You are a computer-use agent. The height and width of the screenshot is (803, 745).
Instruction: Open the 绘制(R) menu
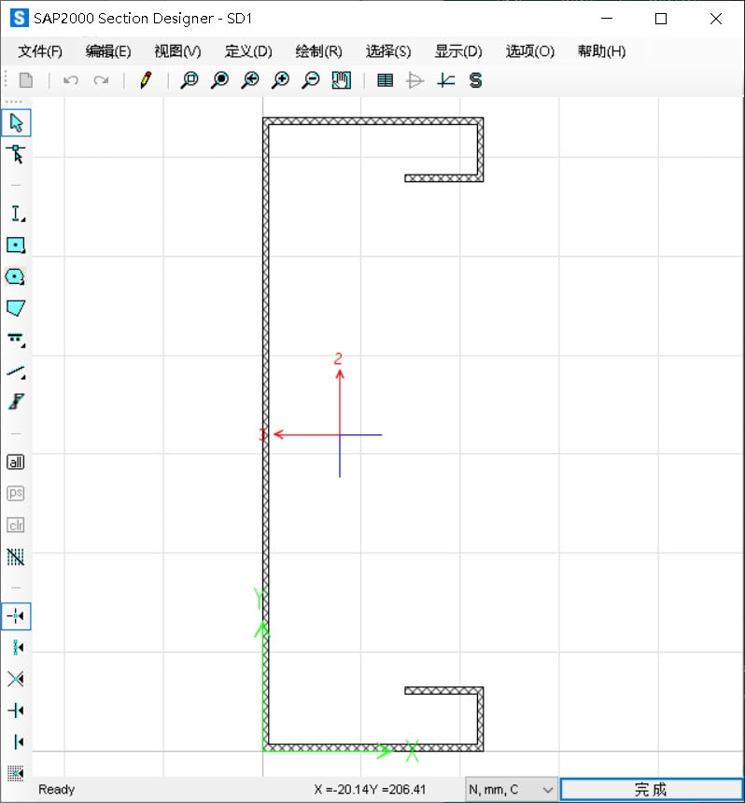[318, 51]
